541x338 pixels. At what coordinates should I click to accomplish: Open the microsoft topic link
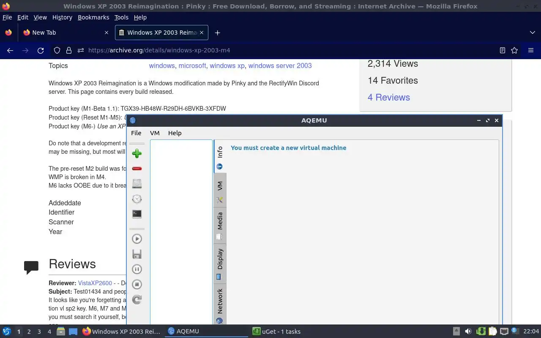pyautogui.click(x=192, y=65)
